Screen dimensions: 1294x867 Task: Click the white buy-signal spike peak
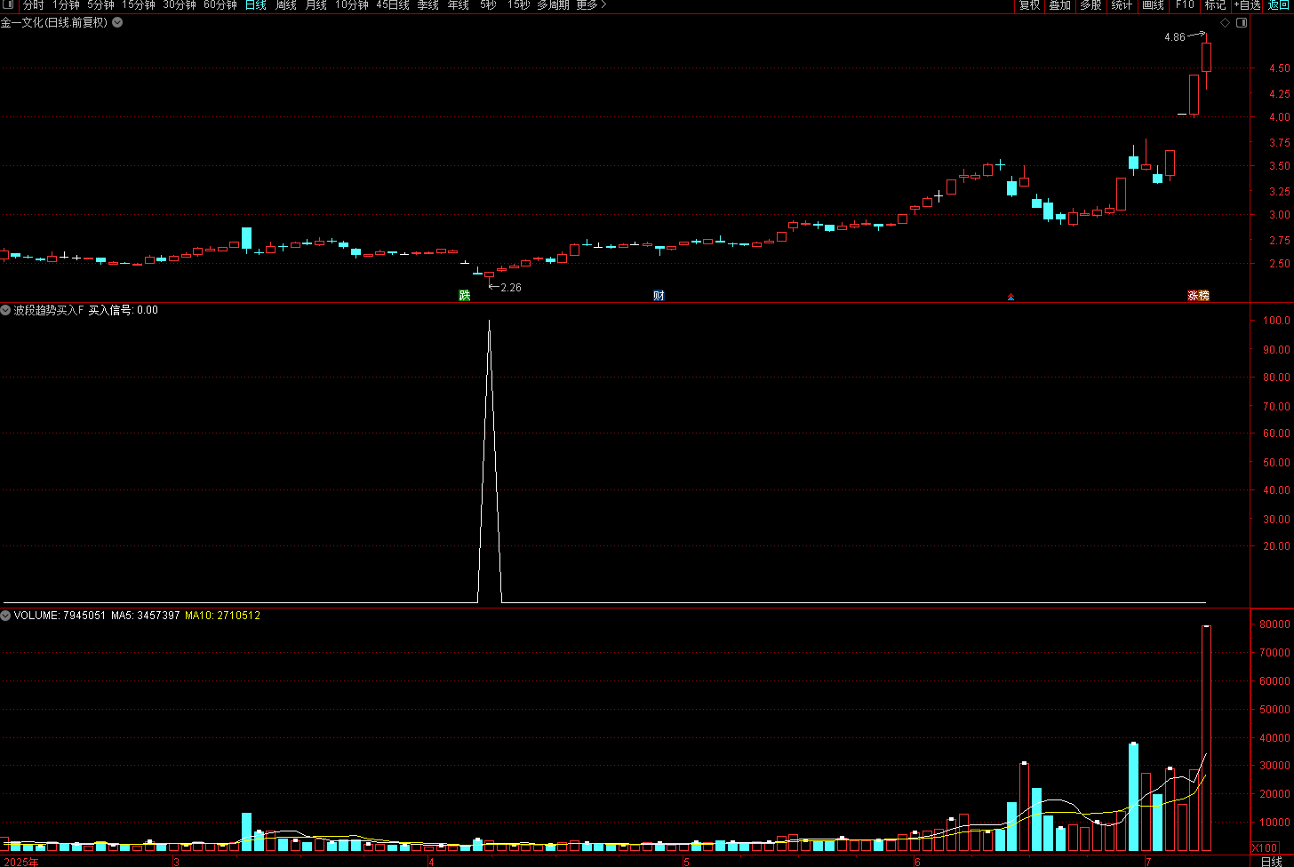pos(490,321)
